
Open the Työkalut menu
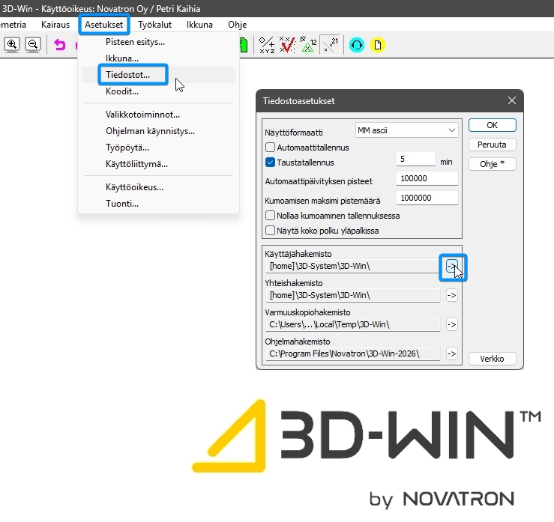point(154,25)
